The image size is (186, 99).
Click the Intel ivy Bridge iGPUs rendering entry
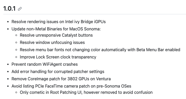[x=58, y=22]
